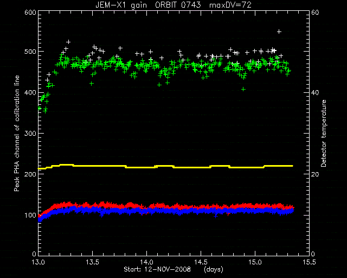Click the 40 tick label on right axis
Viewport: 347px width, 278px height.
[315, 92]
